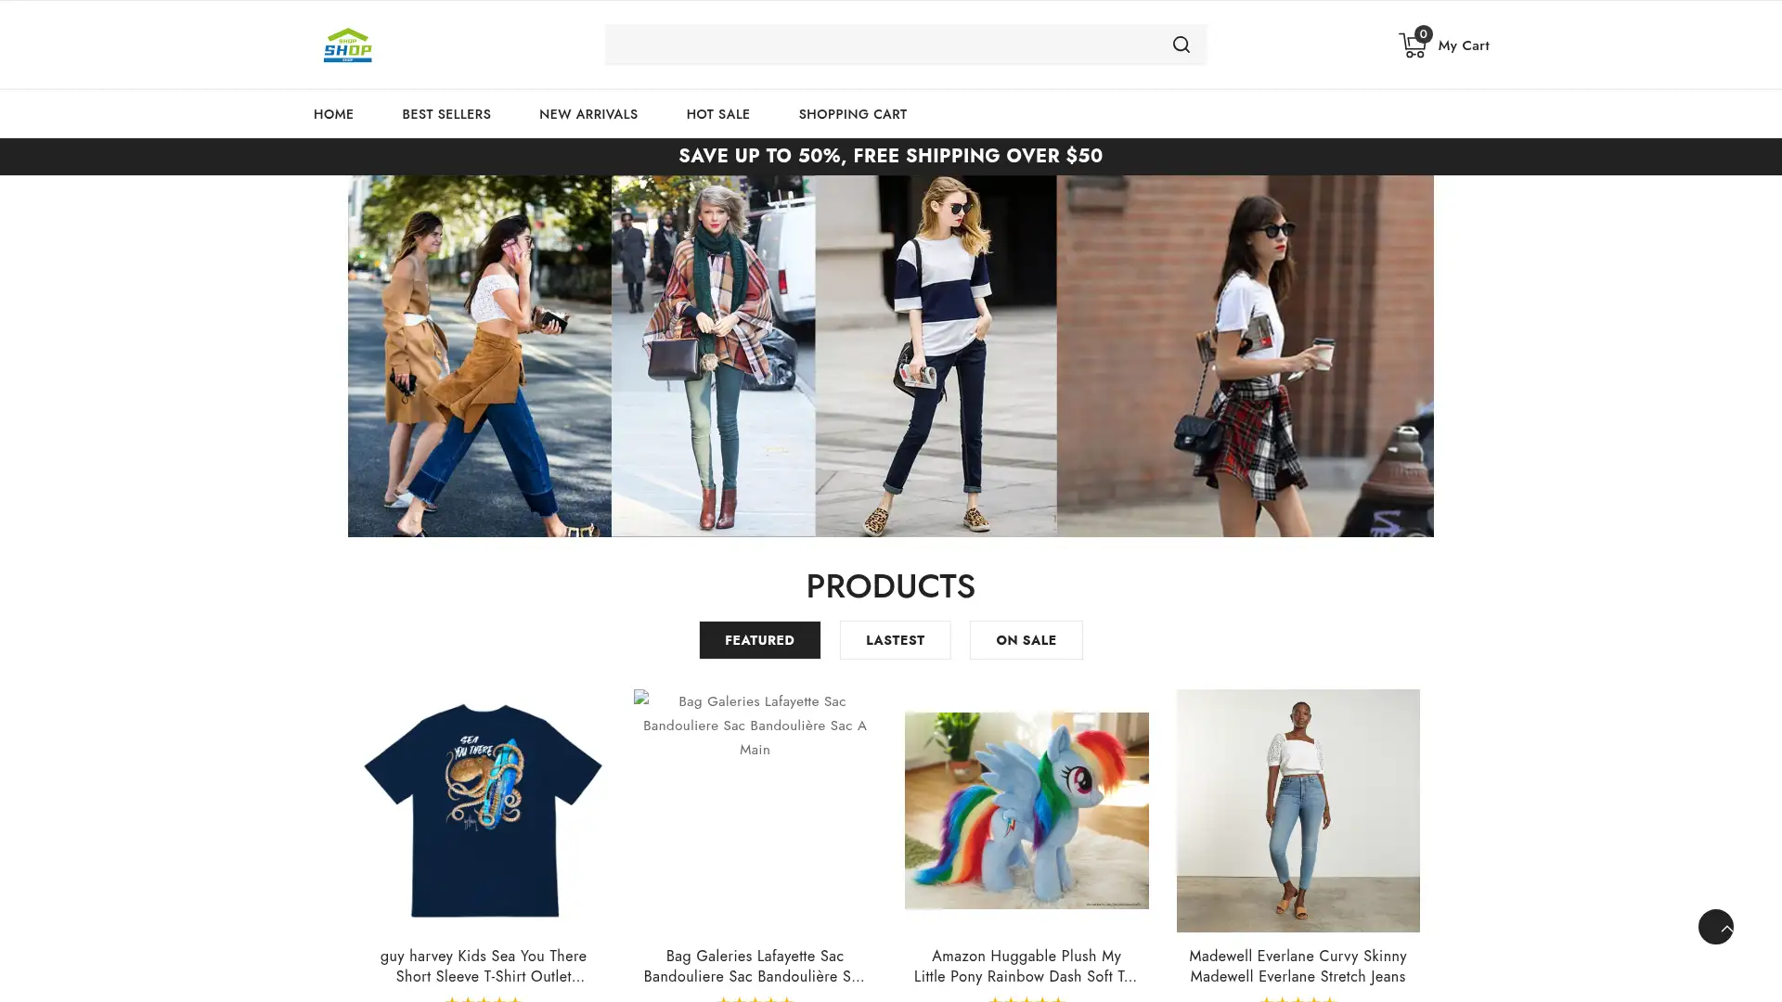Viewport: 1782px width, 1002px height.
Task: Click the broken bag image placeholder
Action: click(754, 726)
